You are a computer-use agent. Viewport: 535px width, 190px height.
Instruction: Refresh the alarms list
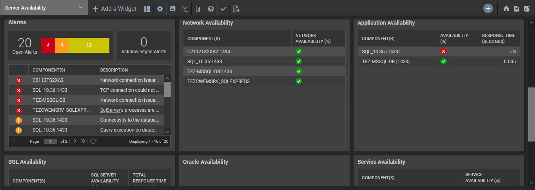93,141
